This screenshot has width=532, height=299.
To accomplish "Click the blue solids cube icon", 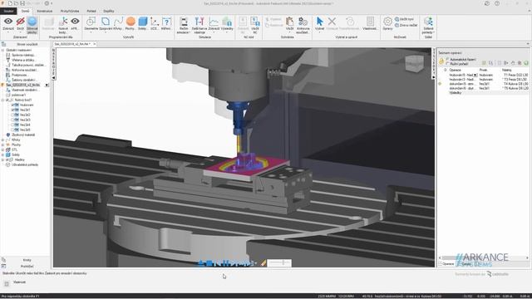I will click(143, 22).
